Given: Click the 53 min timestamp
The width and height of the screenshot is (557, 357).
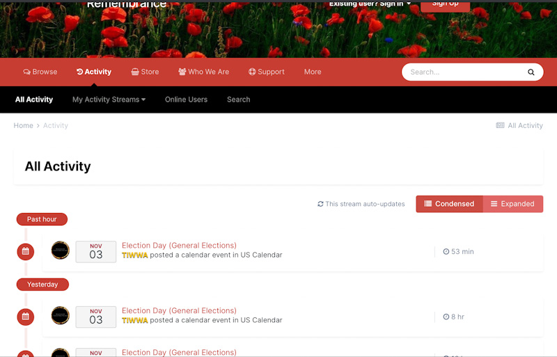Looking at the screenshot, I should coord(462,251).
